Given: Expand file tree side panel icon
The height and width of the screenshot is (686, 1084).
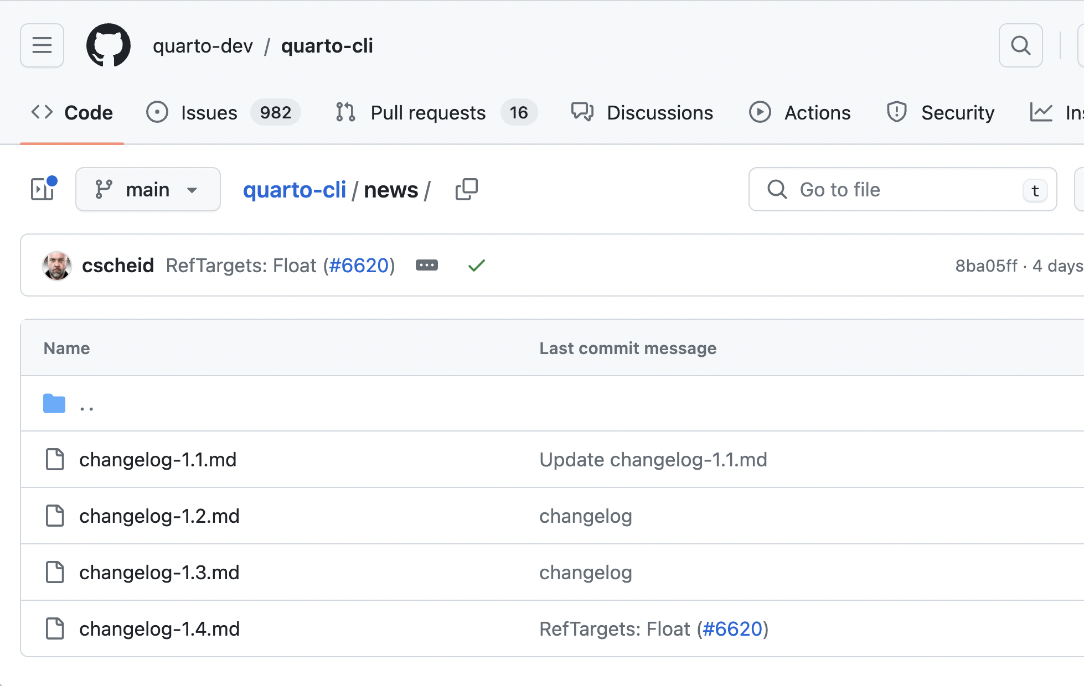Looking at the screenshot, I should click(43, 190).
